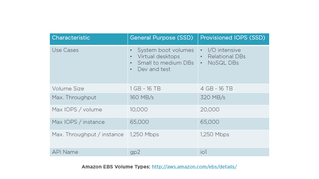This screenshot has width=319, height=179.
Task: Open the aws.amazon.com/ebs/details link
Action: tap(194, 167)
